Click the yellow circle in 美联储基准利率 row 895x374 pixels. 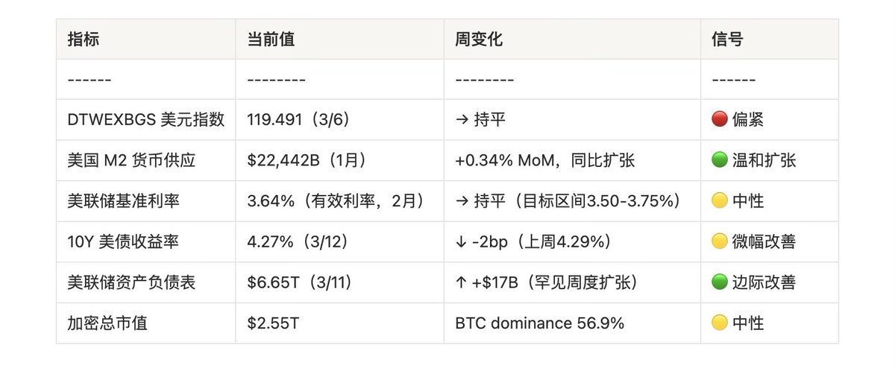point(720,201)
